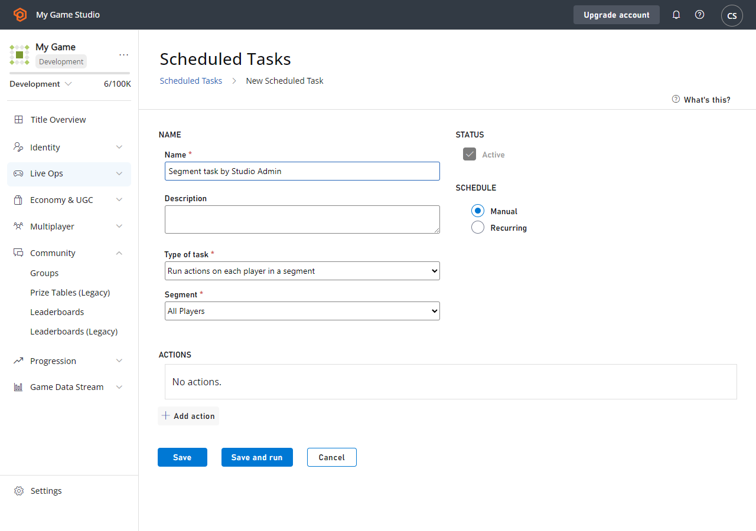Click the Progression trend icon
The image size is (756, 531).
point(18,360)
